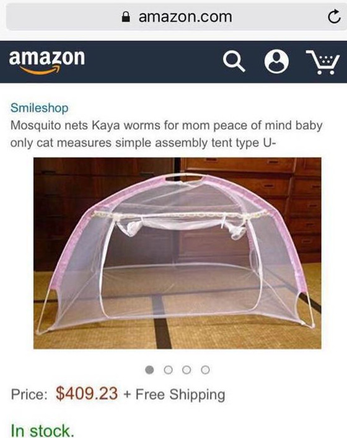Show the third product image dot

pos(187,370)
